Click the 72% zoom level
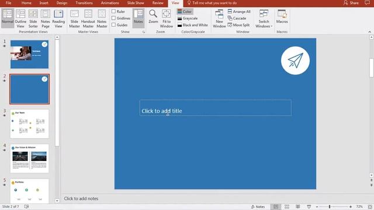Image resolution: width=374 pixels, height=210 pixels. click(359, 206)
